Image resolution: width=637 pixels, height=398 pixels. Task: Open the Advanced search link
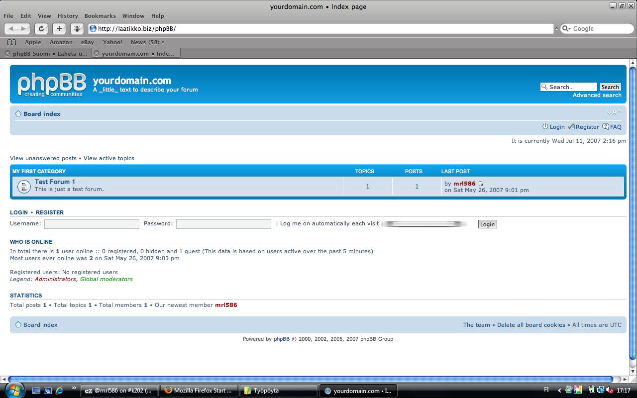click(597, 95)
